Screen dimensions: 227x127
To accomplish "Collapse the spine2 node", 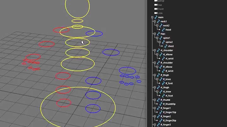I will 160,42.
